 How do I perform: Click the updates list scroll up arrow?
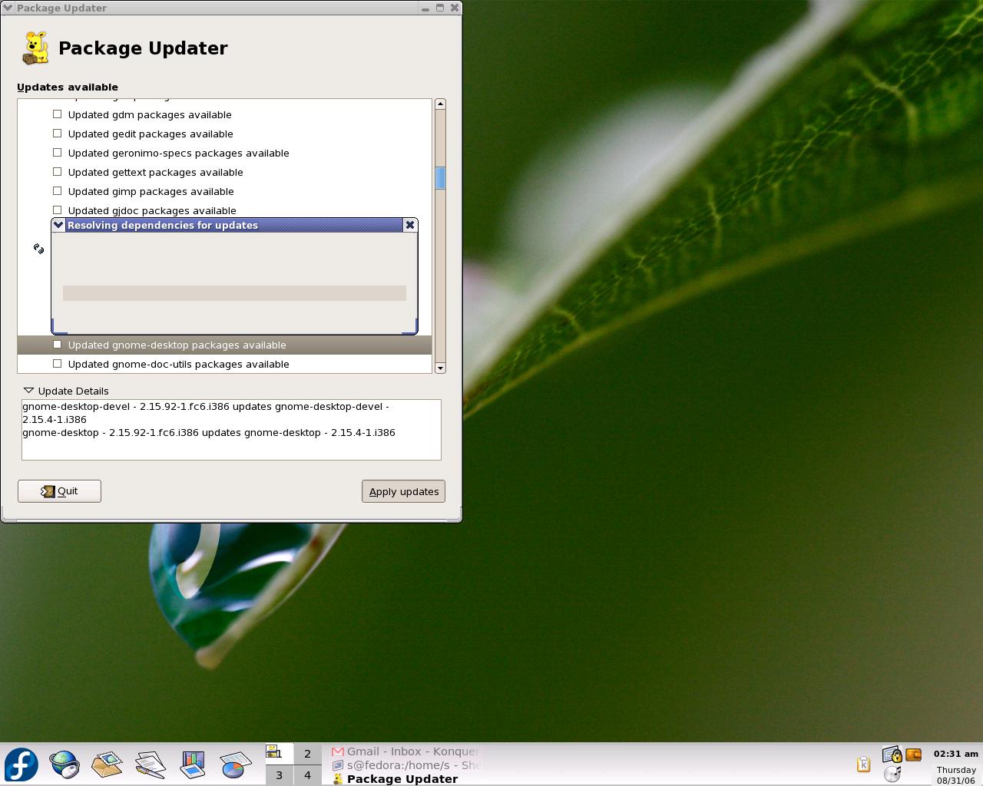coord(440,104)
